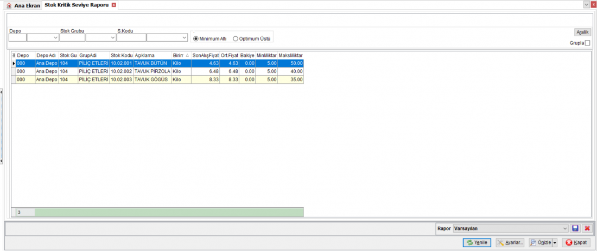Viewport: 597px width, 251px height.
Task: Click the Ort.Fiyat column header
Action: (229, 55)
